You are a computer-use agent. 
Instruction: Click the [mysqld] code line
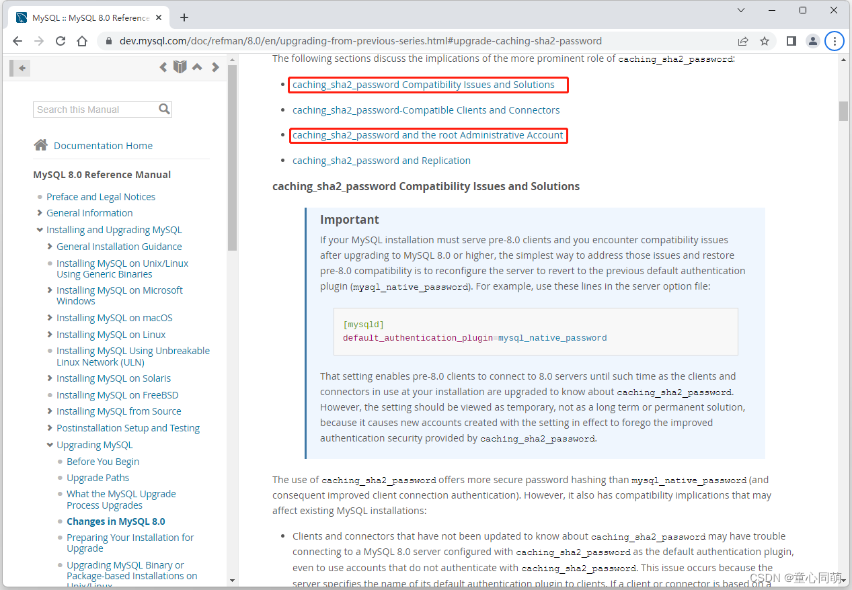363,325
